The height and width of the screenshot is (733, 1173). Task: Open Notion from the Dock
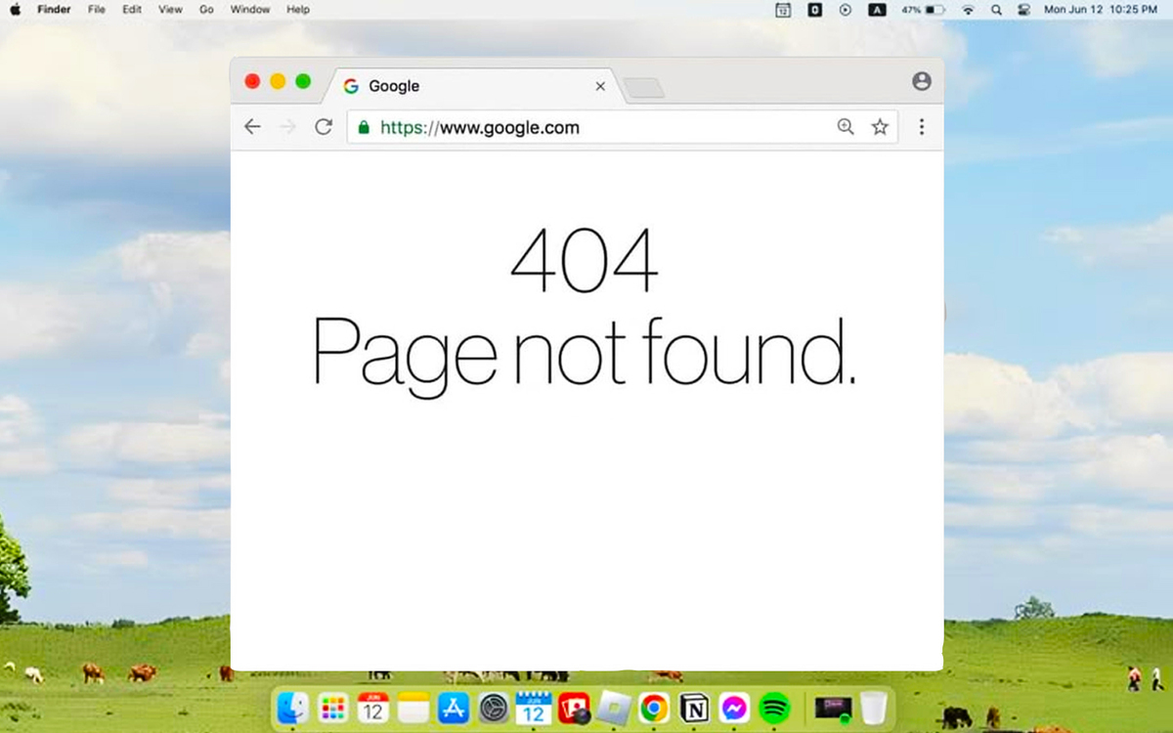click(694, 708)
